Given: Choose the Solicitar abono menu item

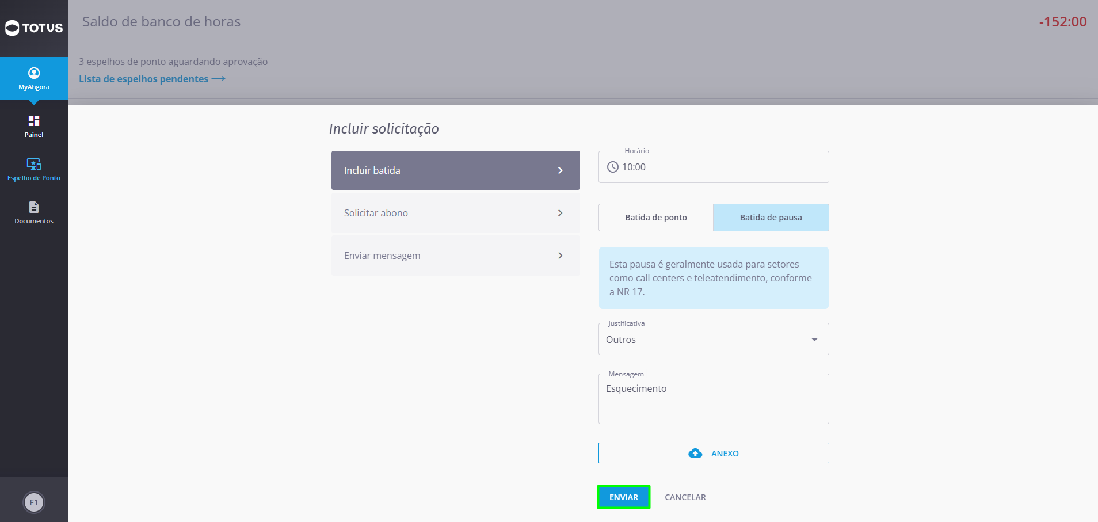Looking at the screenshot, I should coord(456,213).
